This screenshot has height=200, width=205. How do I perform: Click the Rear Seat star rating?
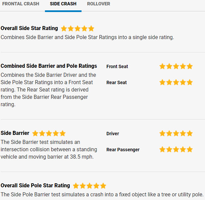point(176,82)
